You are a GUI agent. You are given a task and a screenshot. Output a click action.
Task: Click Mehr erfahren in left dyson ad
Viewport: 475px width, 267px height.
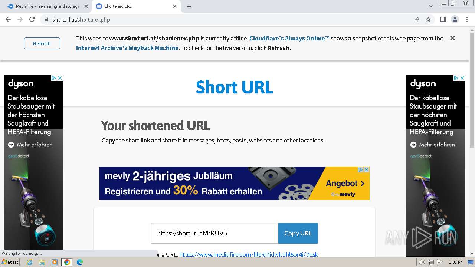[30, 145]
